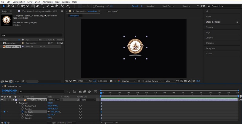Activate the Eraser tool
This screenshot has height=124, width=242.
tap(57, 6)
